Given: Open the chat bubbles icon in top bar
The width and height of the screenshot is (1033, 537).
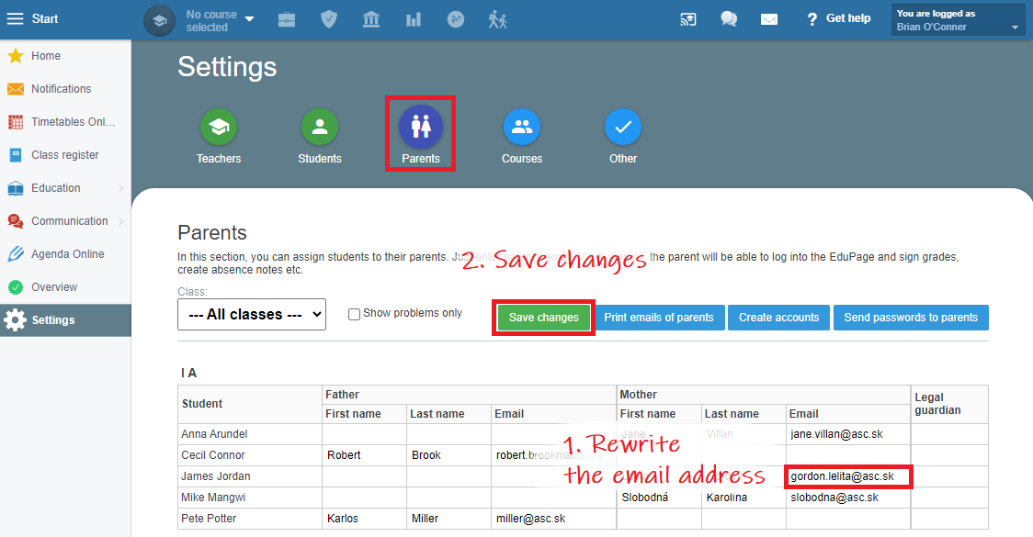Looking at the screenshot, I should 729,19.
